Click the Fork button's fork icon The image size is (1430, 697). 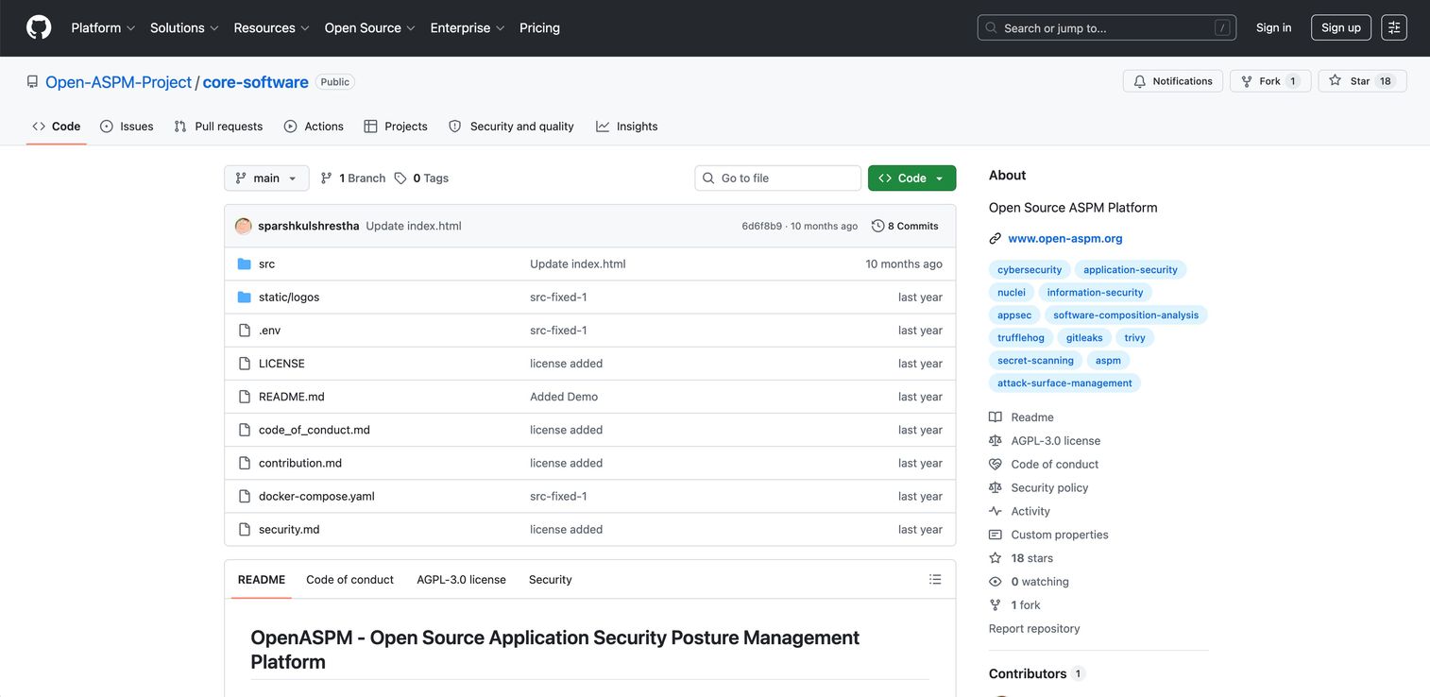1247,81
